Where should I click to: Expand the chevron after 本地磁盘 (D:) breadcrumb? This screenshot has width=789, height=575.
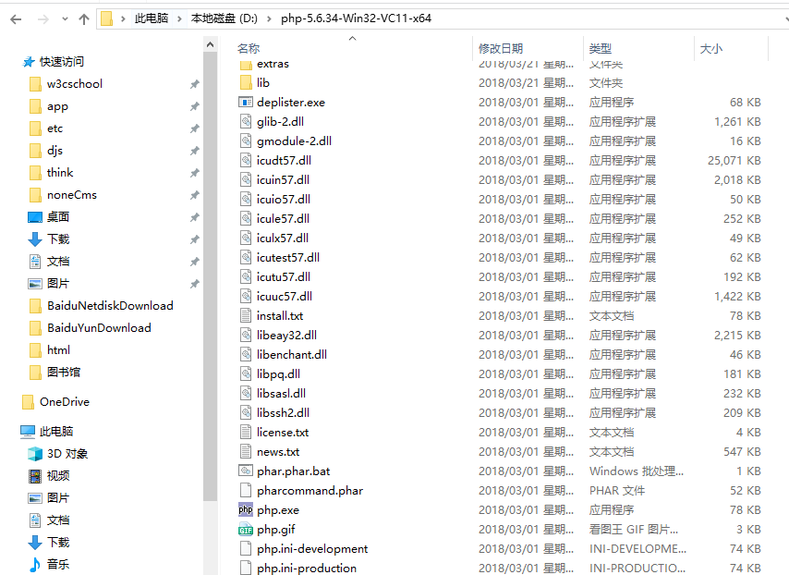269,19
